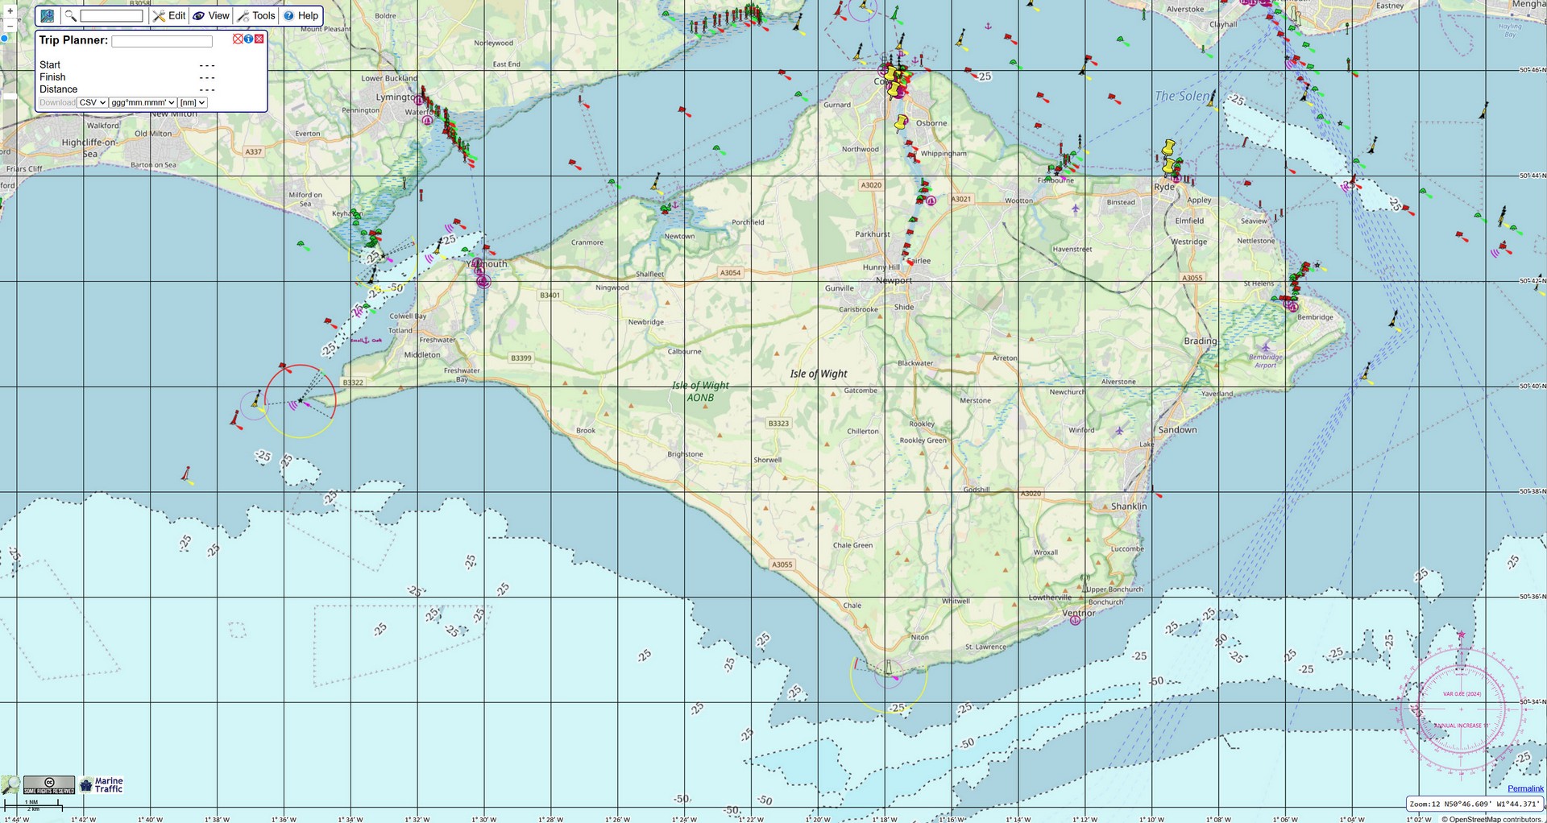The image size is (1547, 823).
Task: Click the OpenStreetMap magnifier logo at bottom left
Action: pyautogui.click(x=10, y=785)
